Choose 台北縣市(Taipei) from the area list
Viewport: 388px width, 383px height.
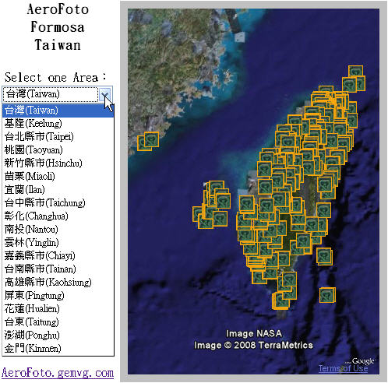coord(58,137)
